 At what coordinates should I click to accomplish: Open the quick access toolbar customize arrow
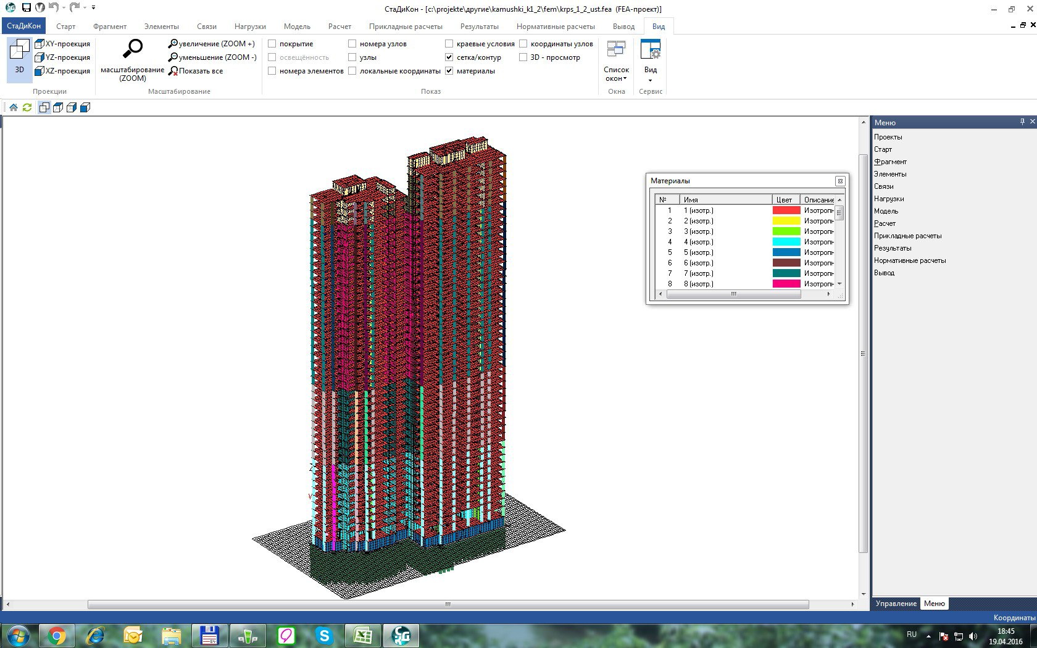click(93, 8)
